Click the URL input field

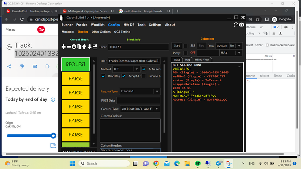coord(134,61)
